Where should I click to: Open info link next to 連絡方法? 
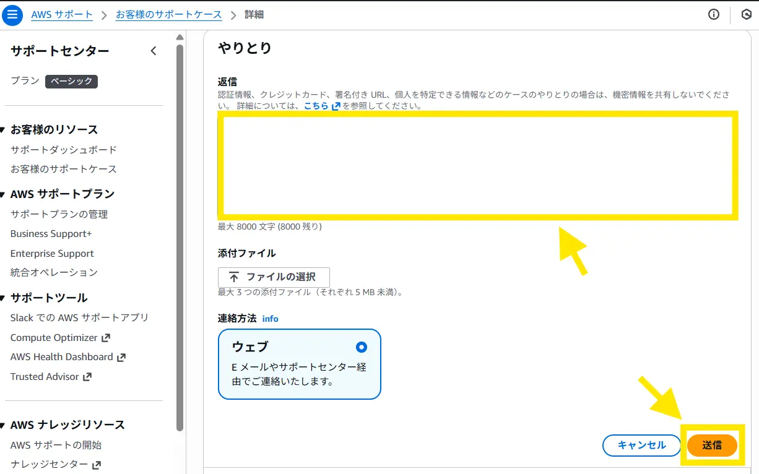click(271, 319)
